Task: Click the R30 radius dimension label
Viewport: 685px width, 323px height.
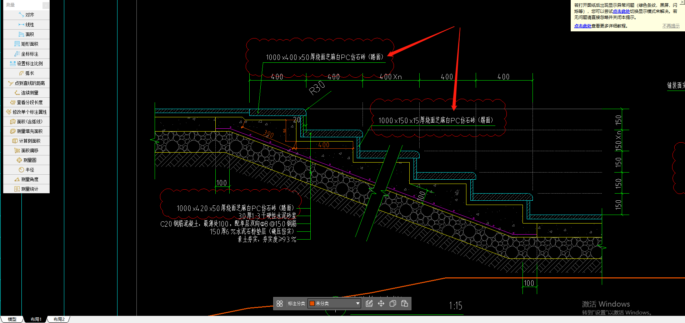Action: pyautogui.click(x=317, y=88)
